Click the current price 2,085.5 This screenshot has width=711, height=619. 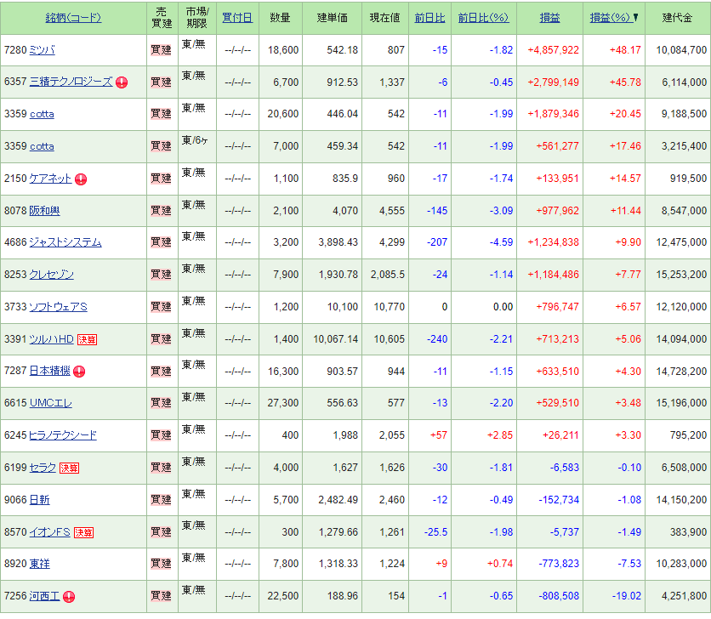(x=388, y=275)
